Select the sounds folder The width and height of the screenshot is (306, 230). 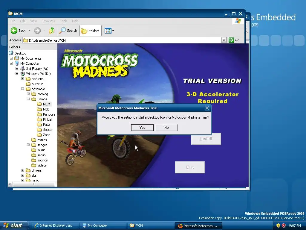click(42, 160)
